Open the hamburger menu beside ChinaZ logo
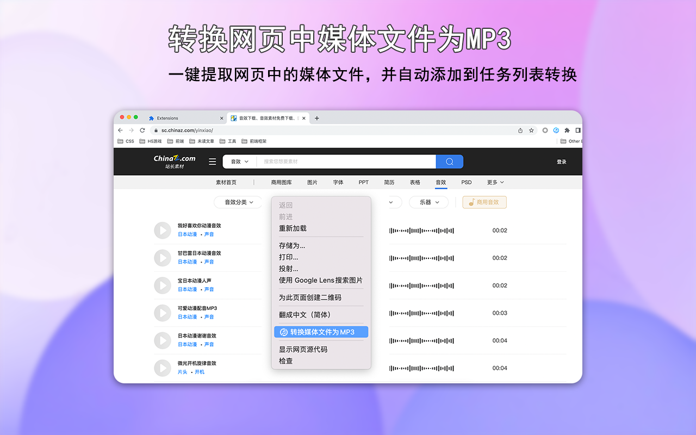This screenshot has height=435, width=696. coord(212,161)
